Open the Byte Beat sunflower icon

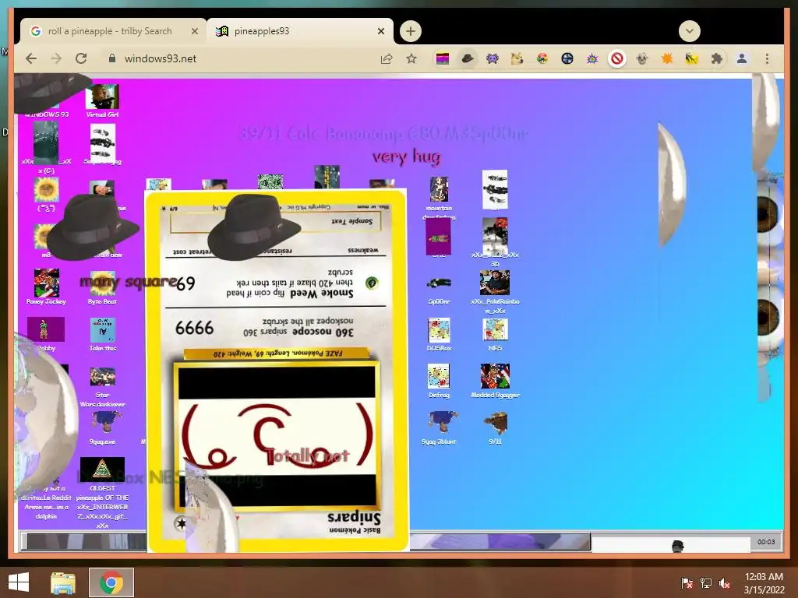(x=102, y=287)
